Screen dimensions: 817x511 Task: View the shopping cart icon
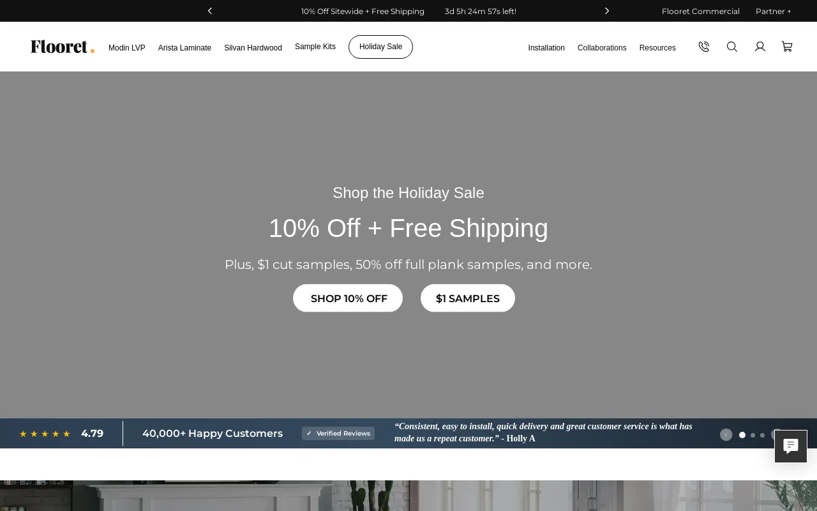click(x=787, y=47)
